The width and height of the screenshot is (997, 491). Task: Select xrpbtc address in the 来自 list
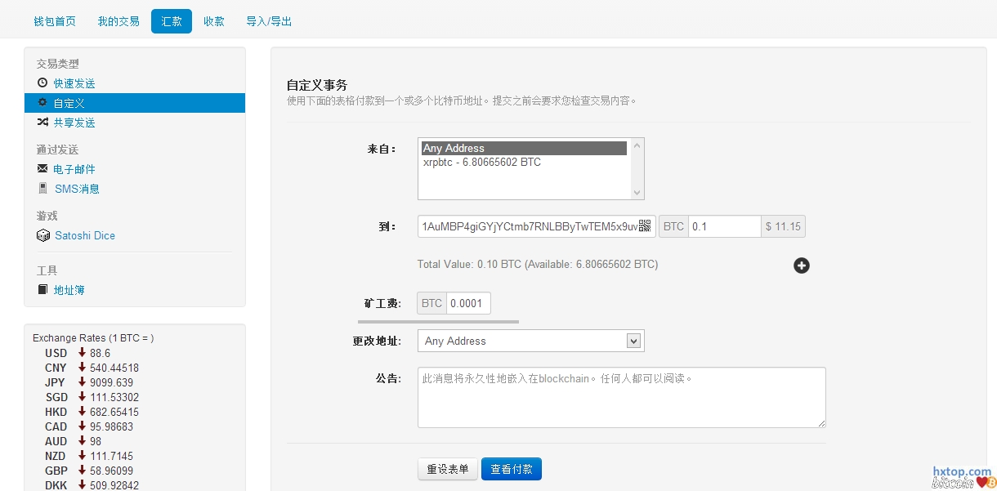tap(482, 163)
